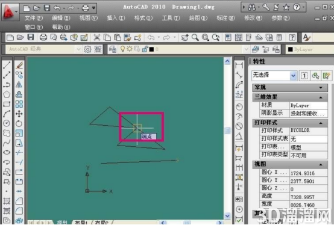Select the Move modify tool
334x225 pixels.
19,114
